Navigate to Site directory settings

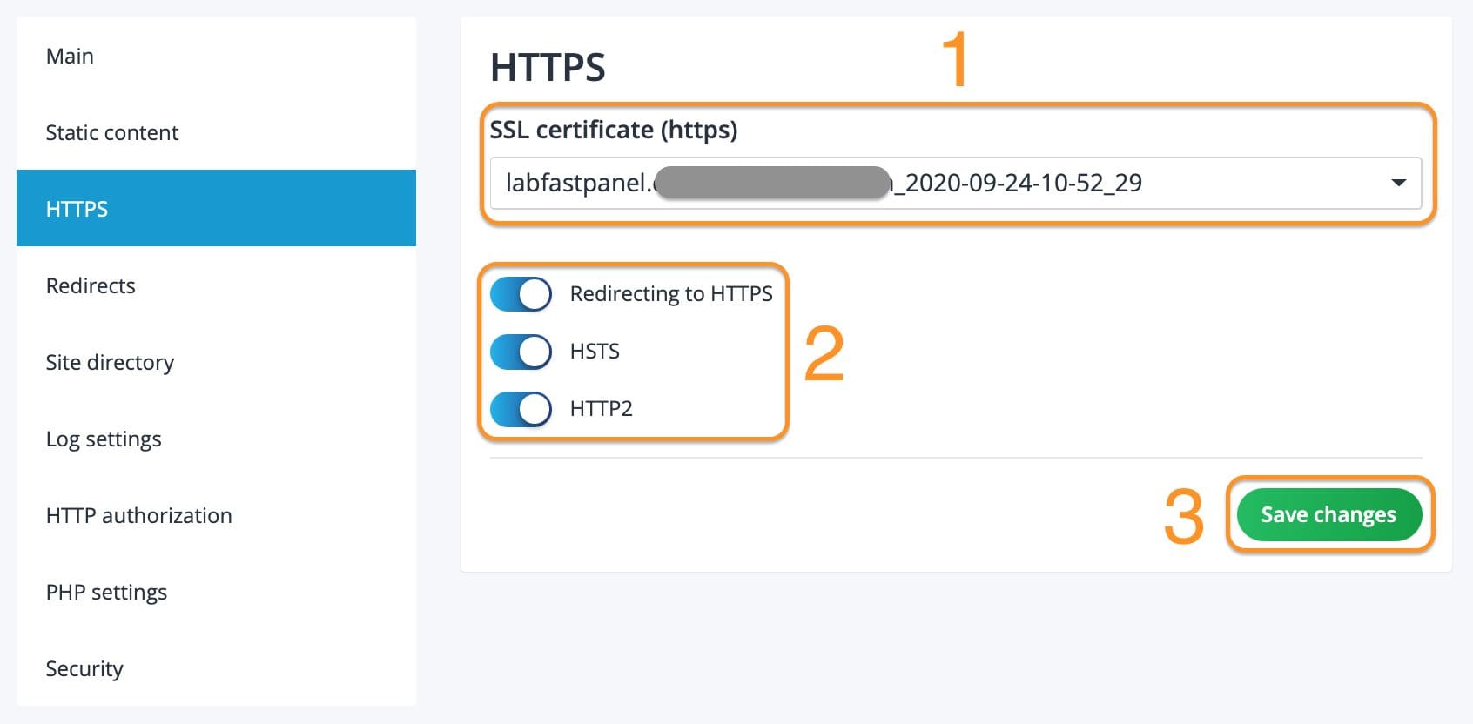(110, 363)
